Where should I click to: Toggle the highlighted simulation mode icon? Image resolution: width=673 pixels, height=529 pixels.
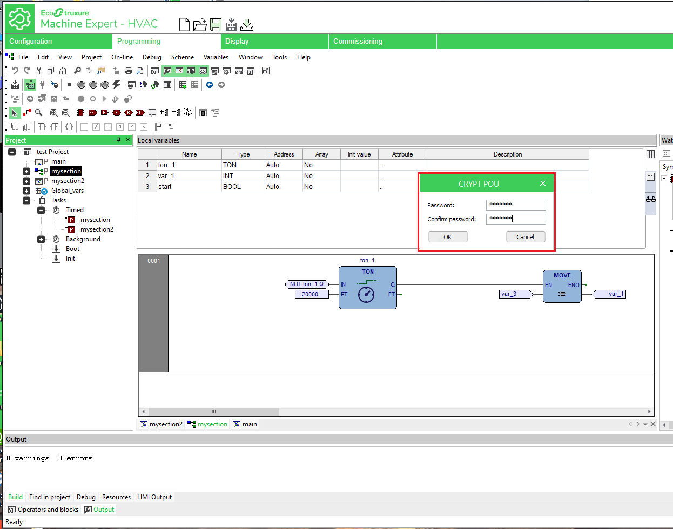[x=30, y=85]
